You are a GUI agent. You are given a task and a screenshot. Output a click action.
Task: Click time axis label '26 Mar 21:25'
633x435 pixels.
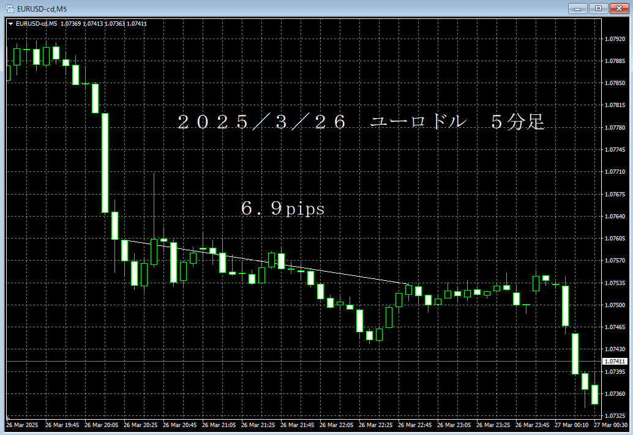[258, 425]
